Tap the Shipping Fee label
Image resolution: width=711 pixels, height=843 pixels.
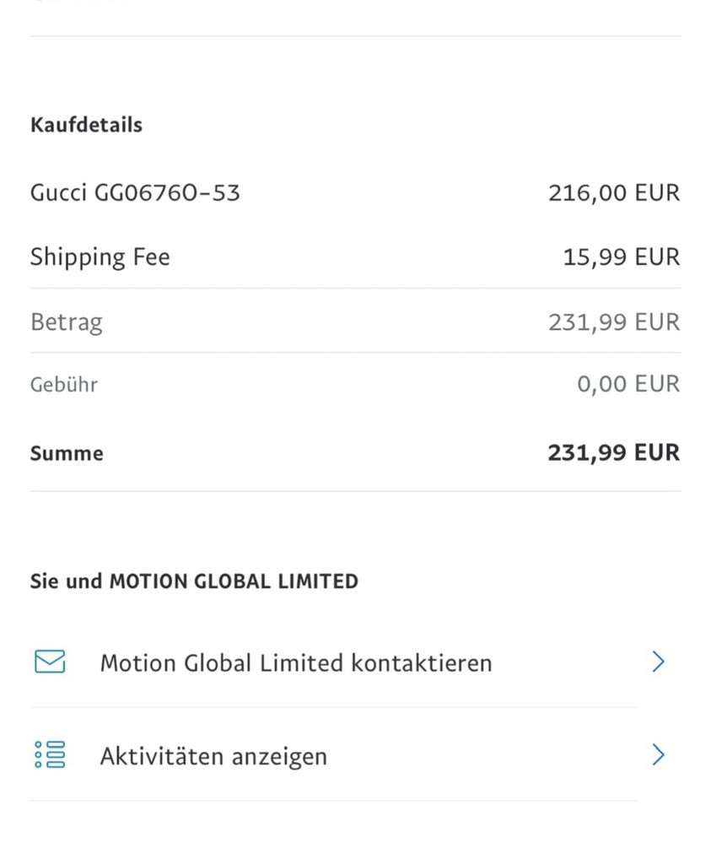100,257
